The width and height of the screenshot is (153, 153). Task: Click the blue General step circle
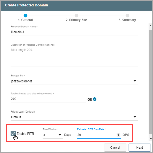[25, 16]
